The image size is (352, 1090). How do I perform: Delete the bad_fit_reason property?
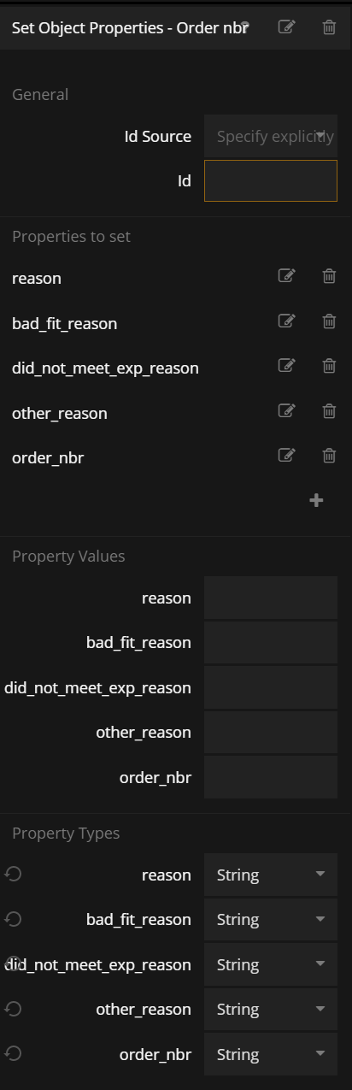coord(329,321)
